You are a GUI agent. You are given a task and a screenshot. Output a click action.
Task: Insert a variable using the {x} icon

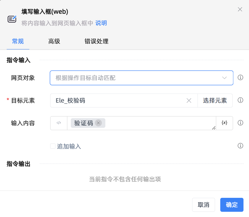click(x=225, y=123)
